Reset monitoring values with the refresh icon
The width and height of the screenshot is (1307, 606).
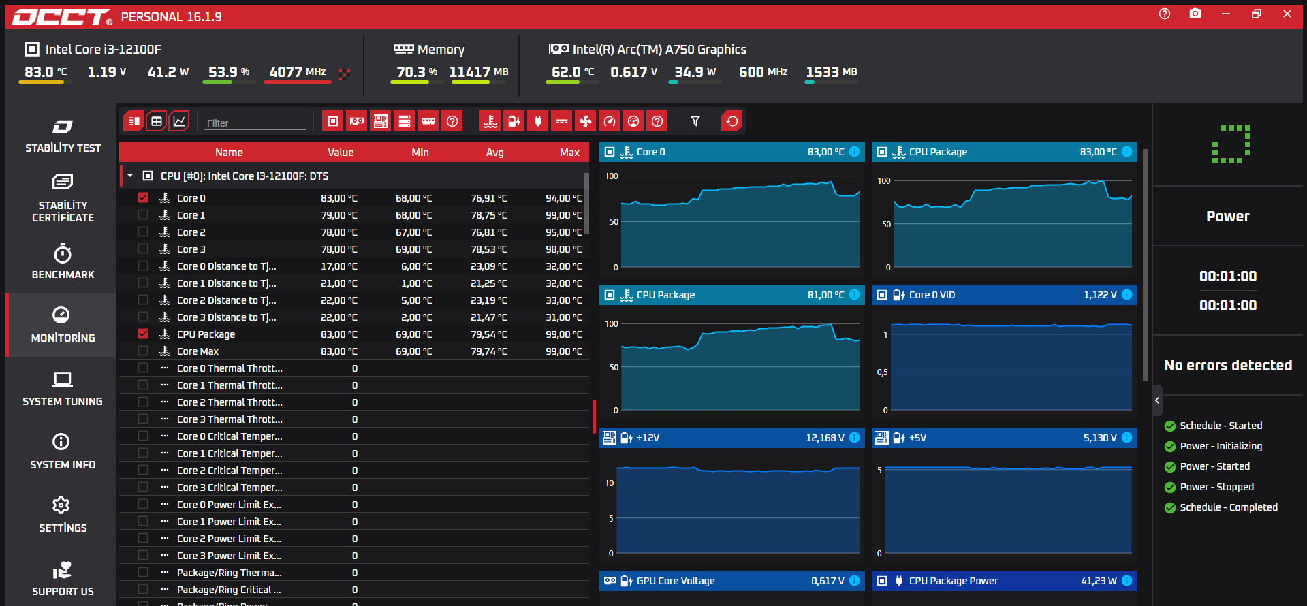click(x=732, y=121)
